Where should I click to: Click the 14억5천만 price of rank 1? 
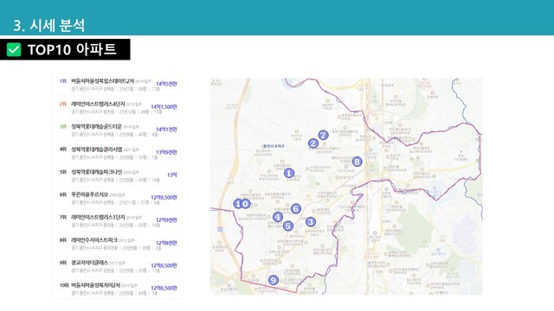click(x=166, y=84)
